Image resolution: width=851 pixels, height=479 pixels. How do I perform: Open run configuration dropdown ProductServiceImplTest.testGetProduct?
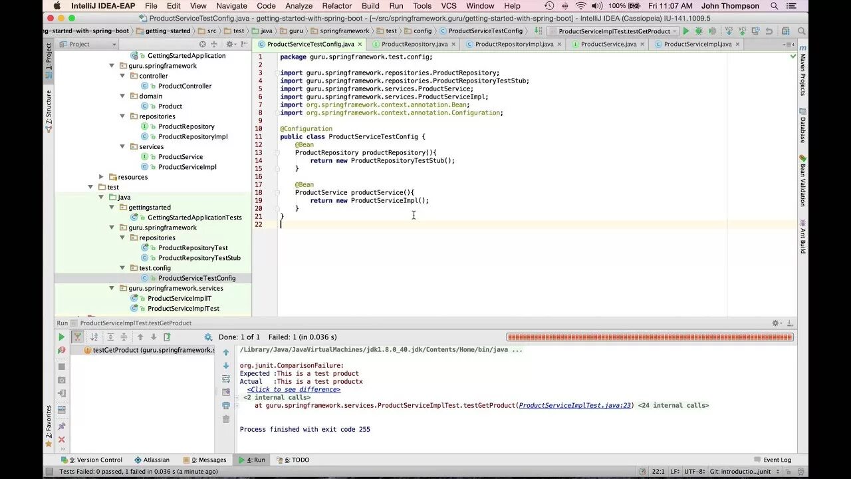613,31
